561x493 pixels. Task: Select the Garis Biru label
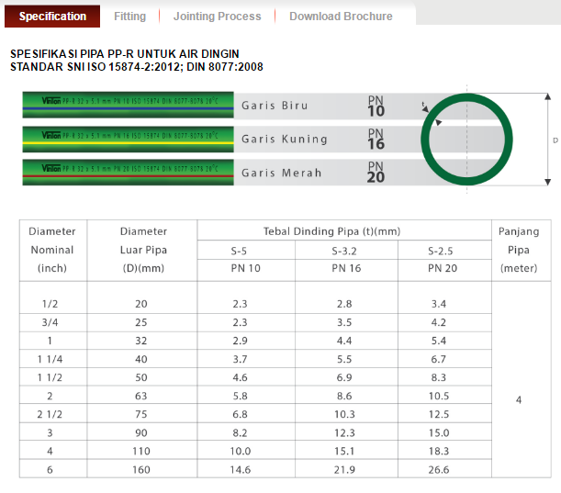click(275, 106)
